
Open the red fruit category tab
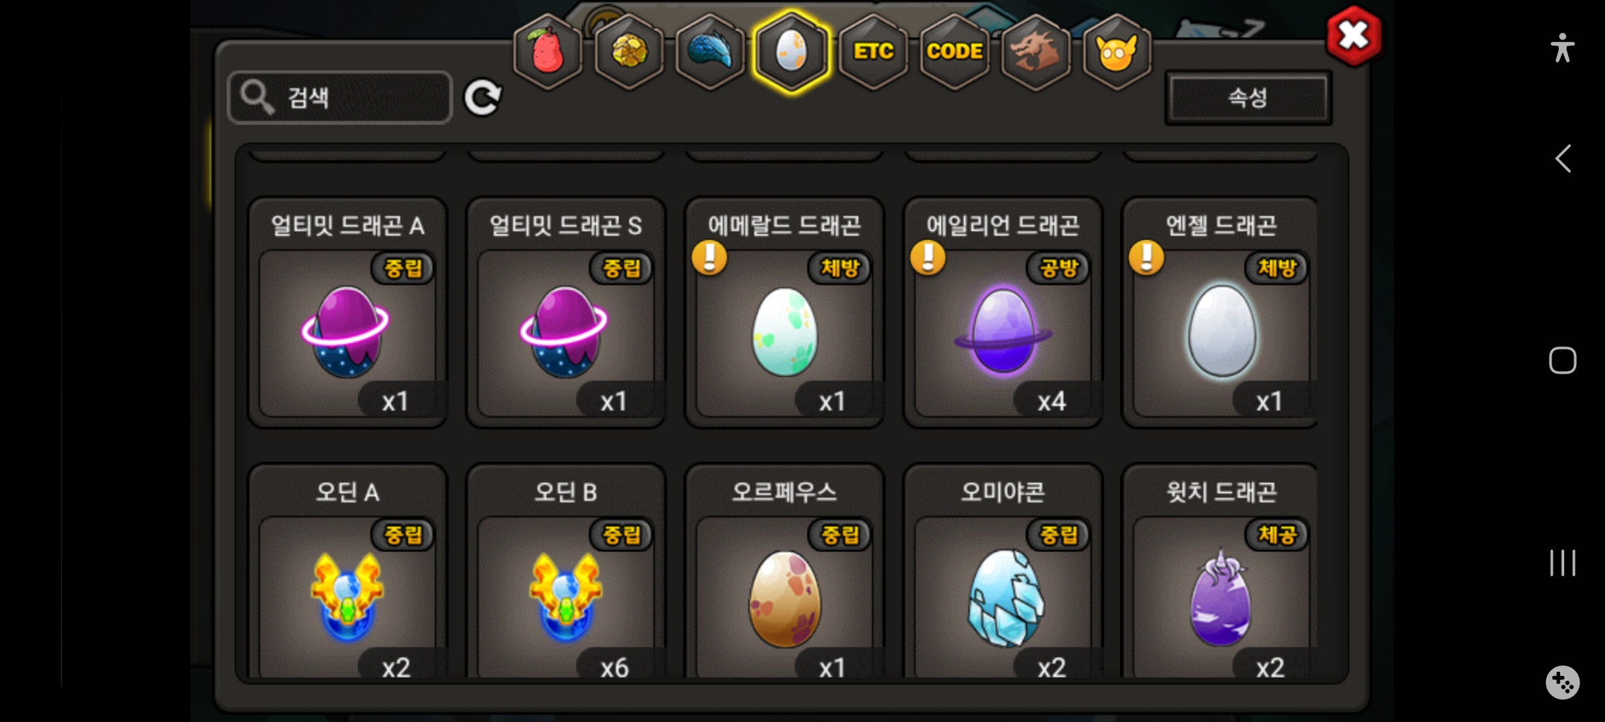tap(548, 51)
